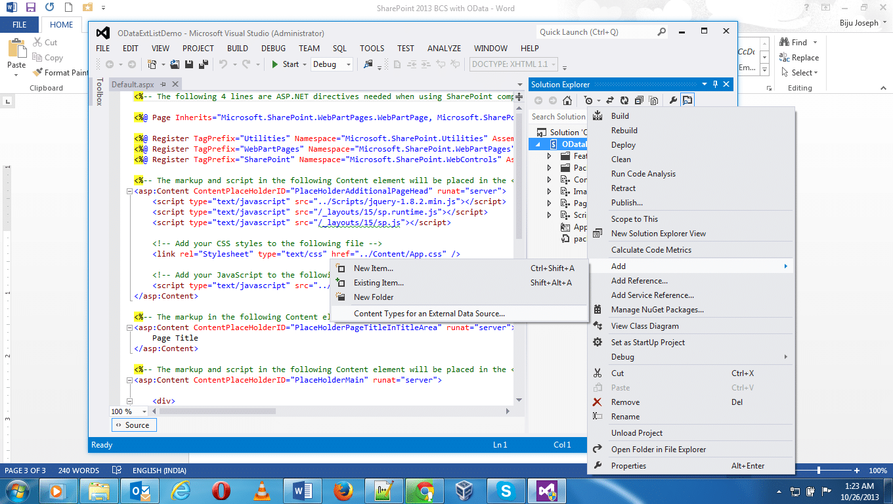Click the Word Save icon in quick access
This screenshot has height=504, width=893.
tap(31, 9)
